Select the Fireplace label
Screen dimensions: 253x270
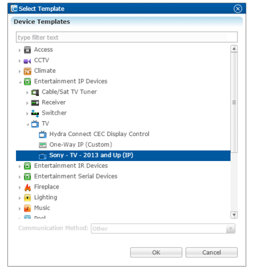[x=46, y=187]
